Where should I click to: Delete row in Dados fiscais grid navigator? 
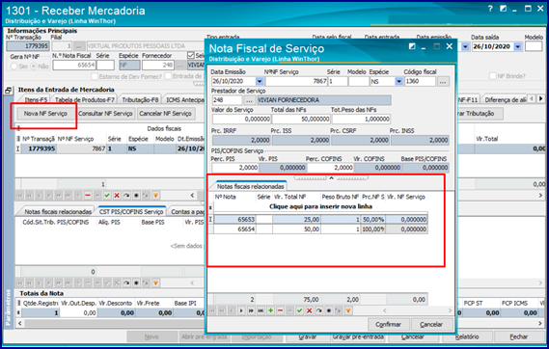pos(88,195)
